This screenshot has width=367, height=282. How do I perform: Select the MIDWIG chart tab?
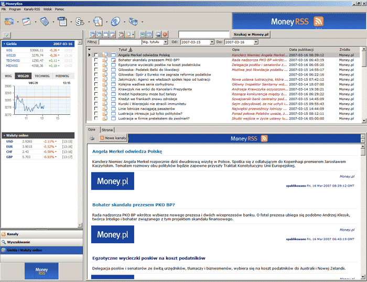(x=62, y=76)
